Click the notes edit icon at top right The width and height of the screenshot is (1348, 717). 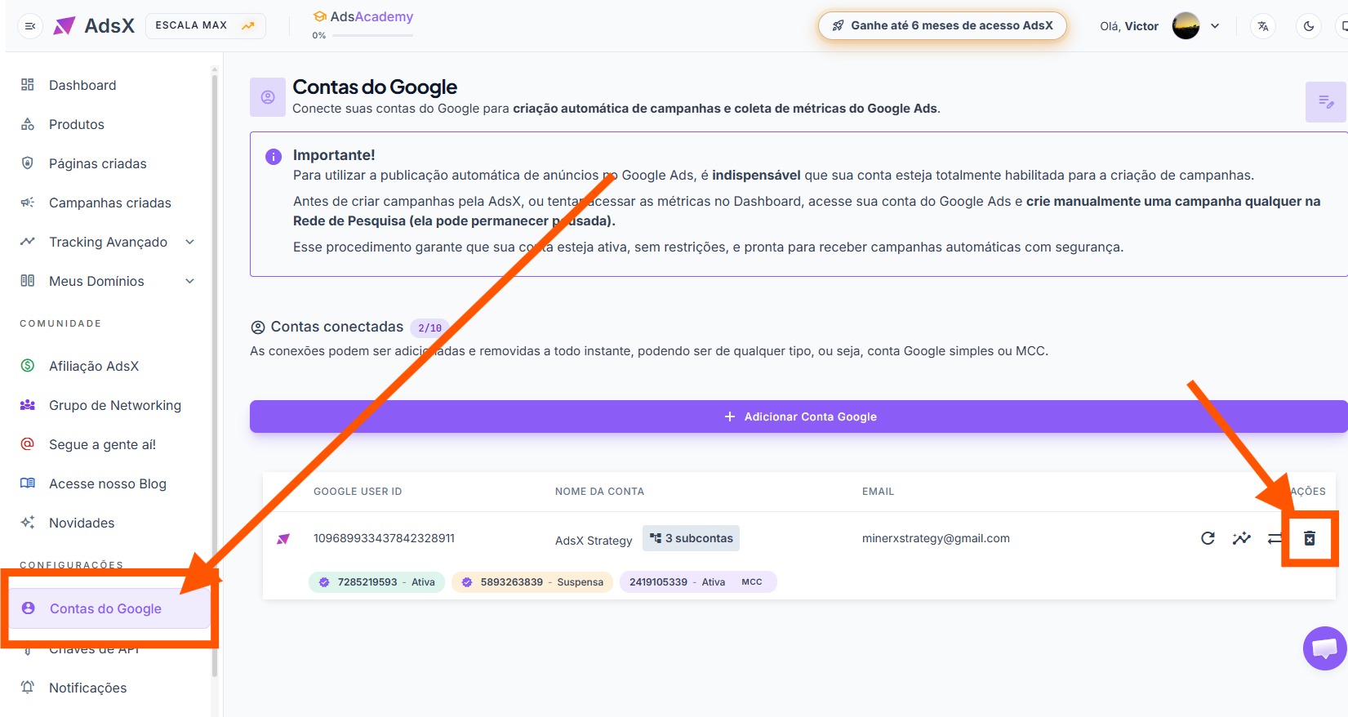tap(1326, 102)
